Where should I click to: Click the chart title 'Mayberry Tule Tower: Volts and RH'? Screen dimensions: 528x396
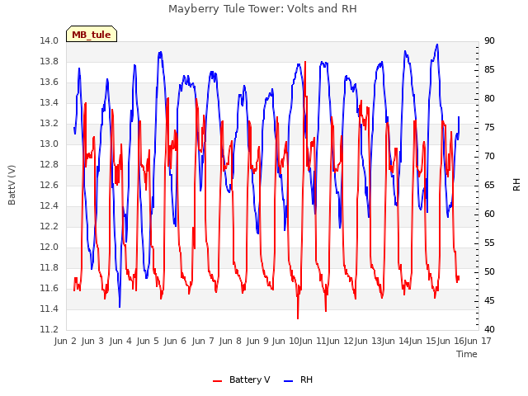[262, 9]
